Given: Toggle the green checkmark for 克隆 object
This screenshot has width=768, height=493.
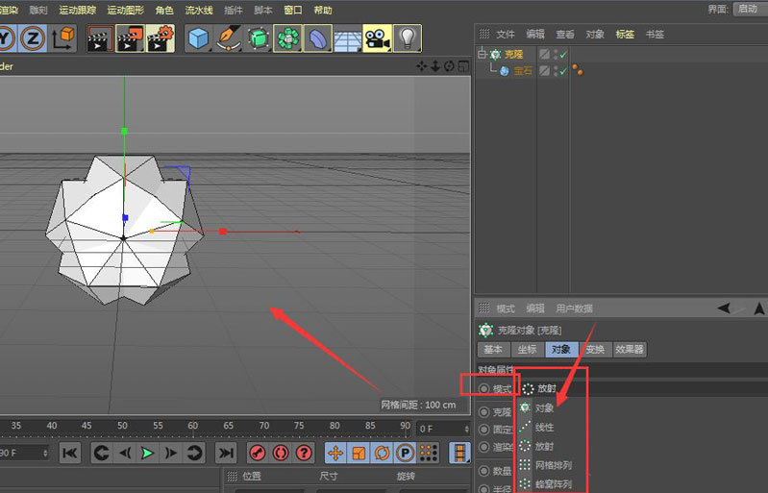Looking at the screenshot, I should pos(563,55).
